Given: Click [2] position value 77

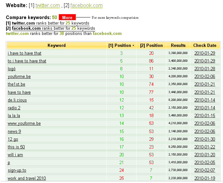Looking at the screenshot, I should pyautogui.click(x=151, y=92).
